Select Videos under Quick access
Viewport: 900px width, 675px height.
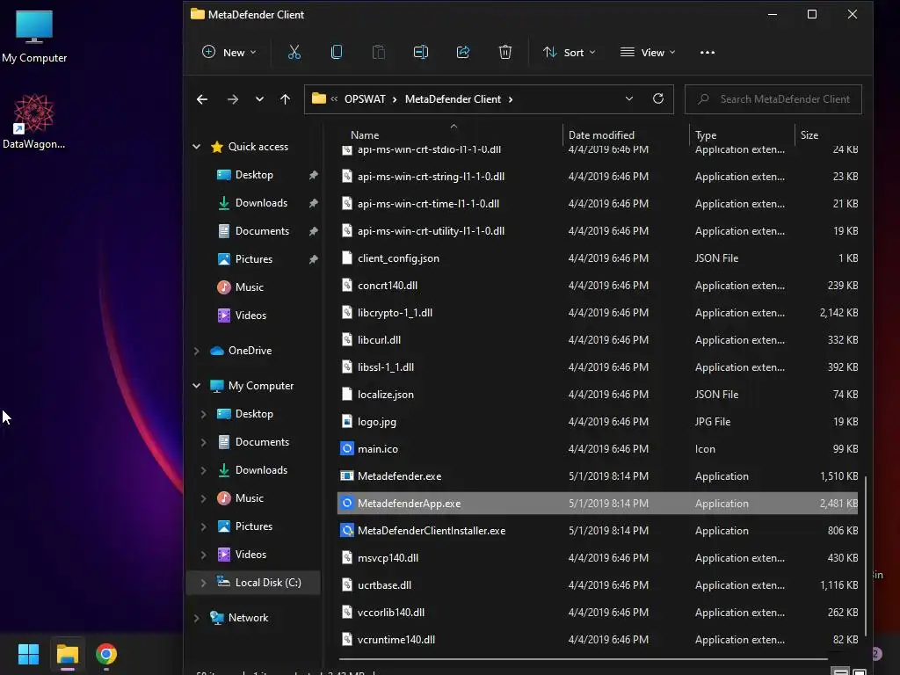[x=250, y=316]
